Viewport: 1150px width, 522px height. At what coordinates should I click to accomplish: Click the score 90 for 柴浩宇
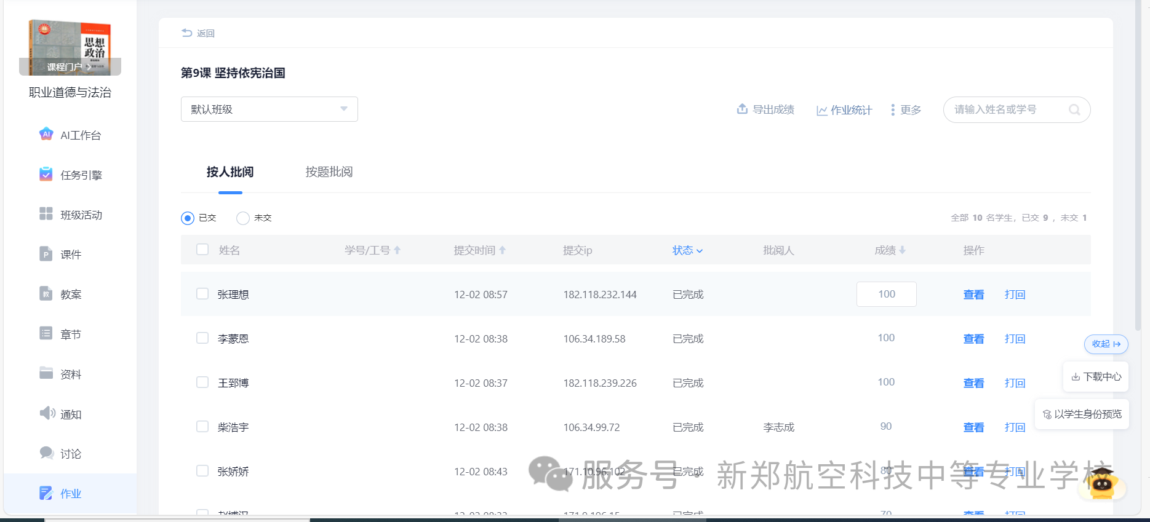pyautogui.click(x=886, y=426)
